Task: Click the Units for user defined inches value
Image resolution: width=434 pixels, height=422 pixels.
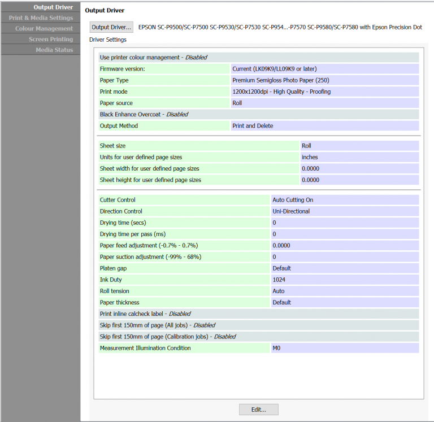Action: pos(360,157)
